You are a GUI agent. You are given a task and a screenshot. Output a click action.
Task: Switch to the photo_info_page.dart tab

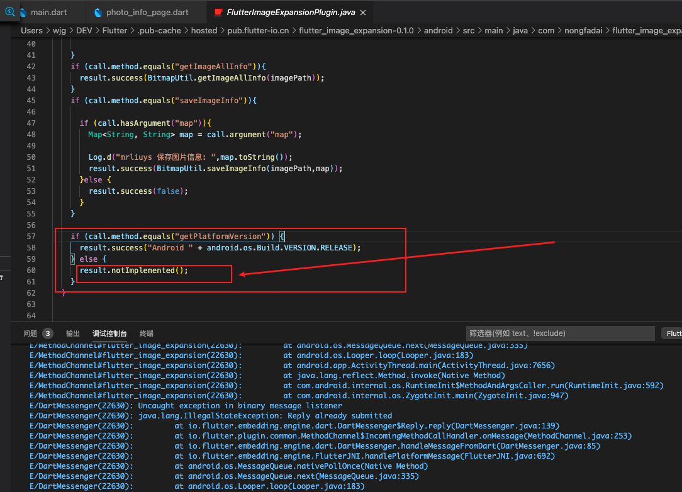(147, 12)
